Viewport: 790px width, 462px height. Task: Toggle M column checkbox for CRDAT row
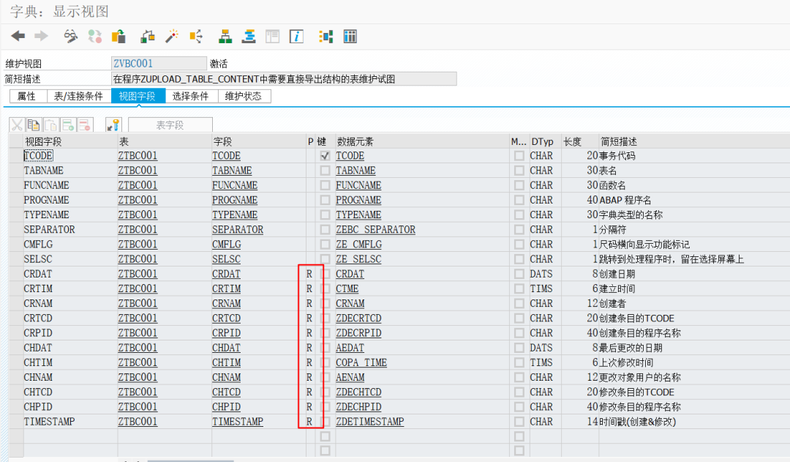(519, 274)
